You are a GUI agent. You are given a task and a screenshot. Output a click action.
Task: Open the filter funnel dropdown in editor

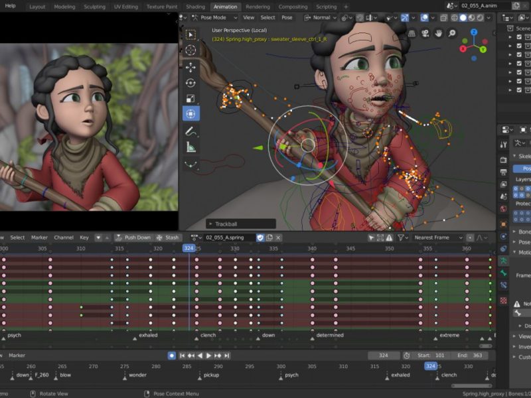(x=403, y=237)
